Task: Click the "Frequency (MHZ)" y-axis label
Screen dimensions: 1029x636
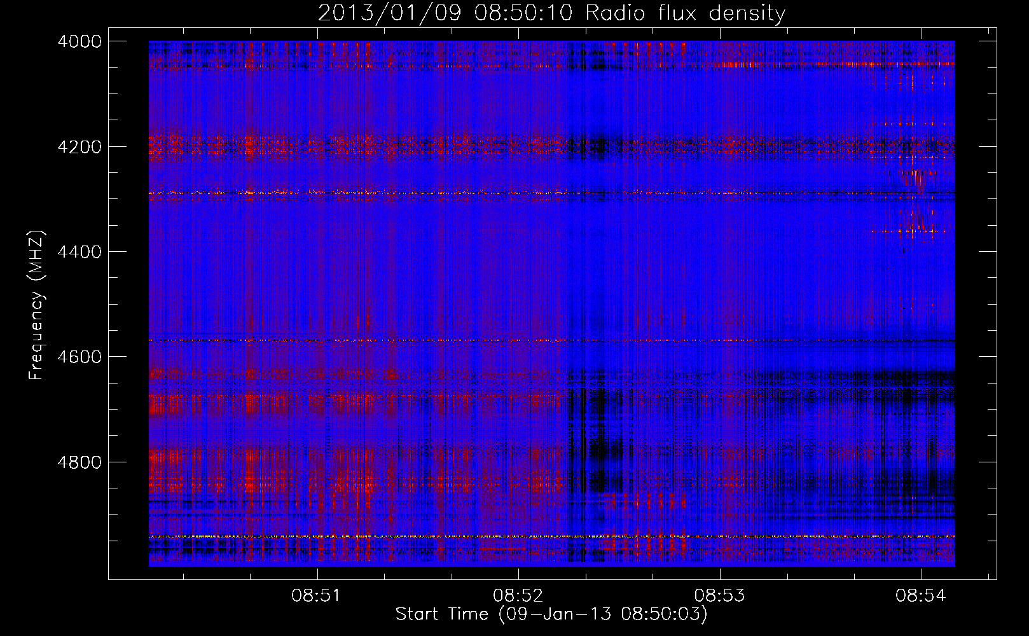Action: [37, 305]
